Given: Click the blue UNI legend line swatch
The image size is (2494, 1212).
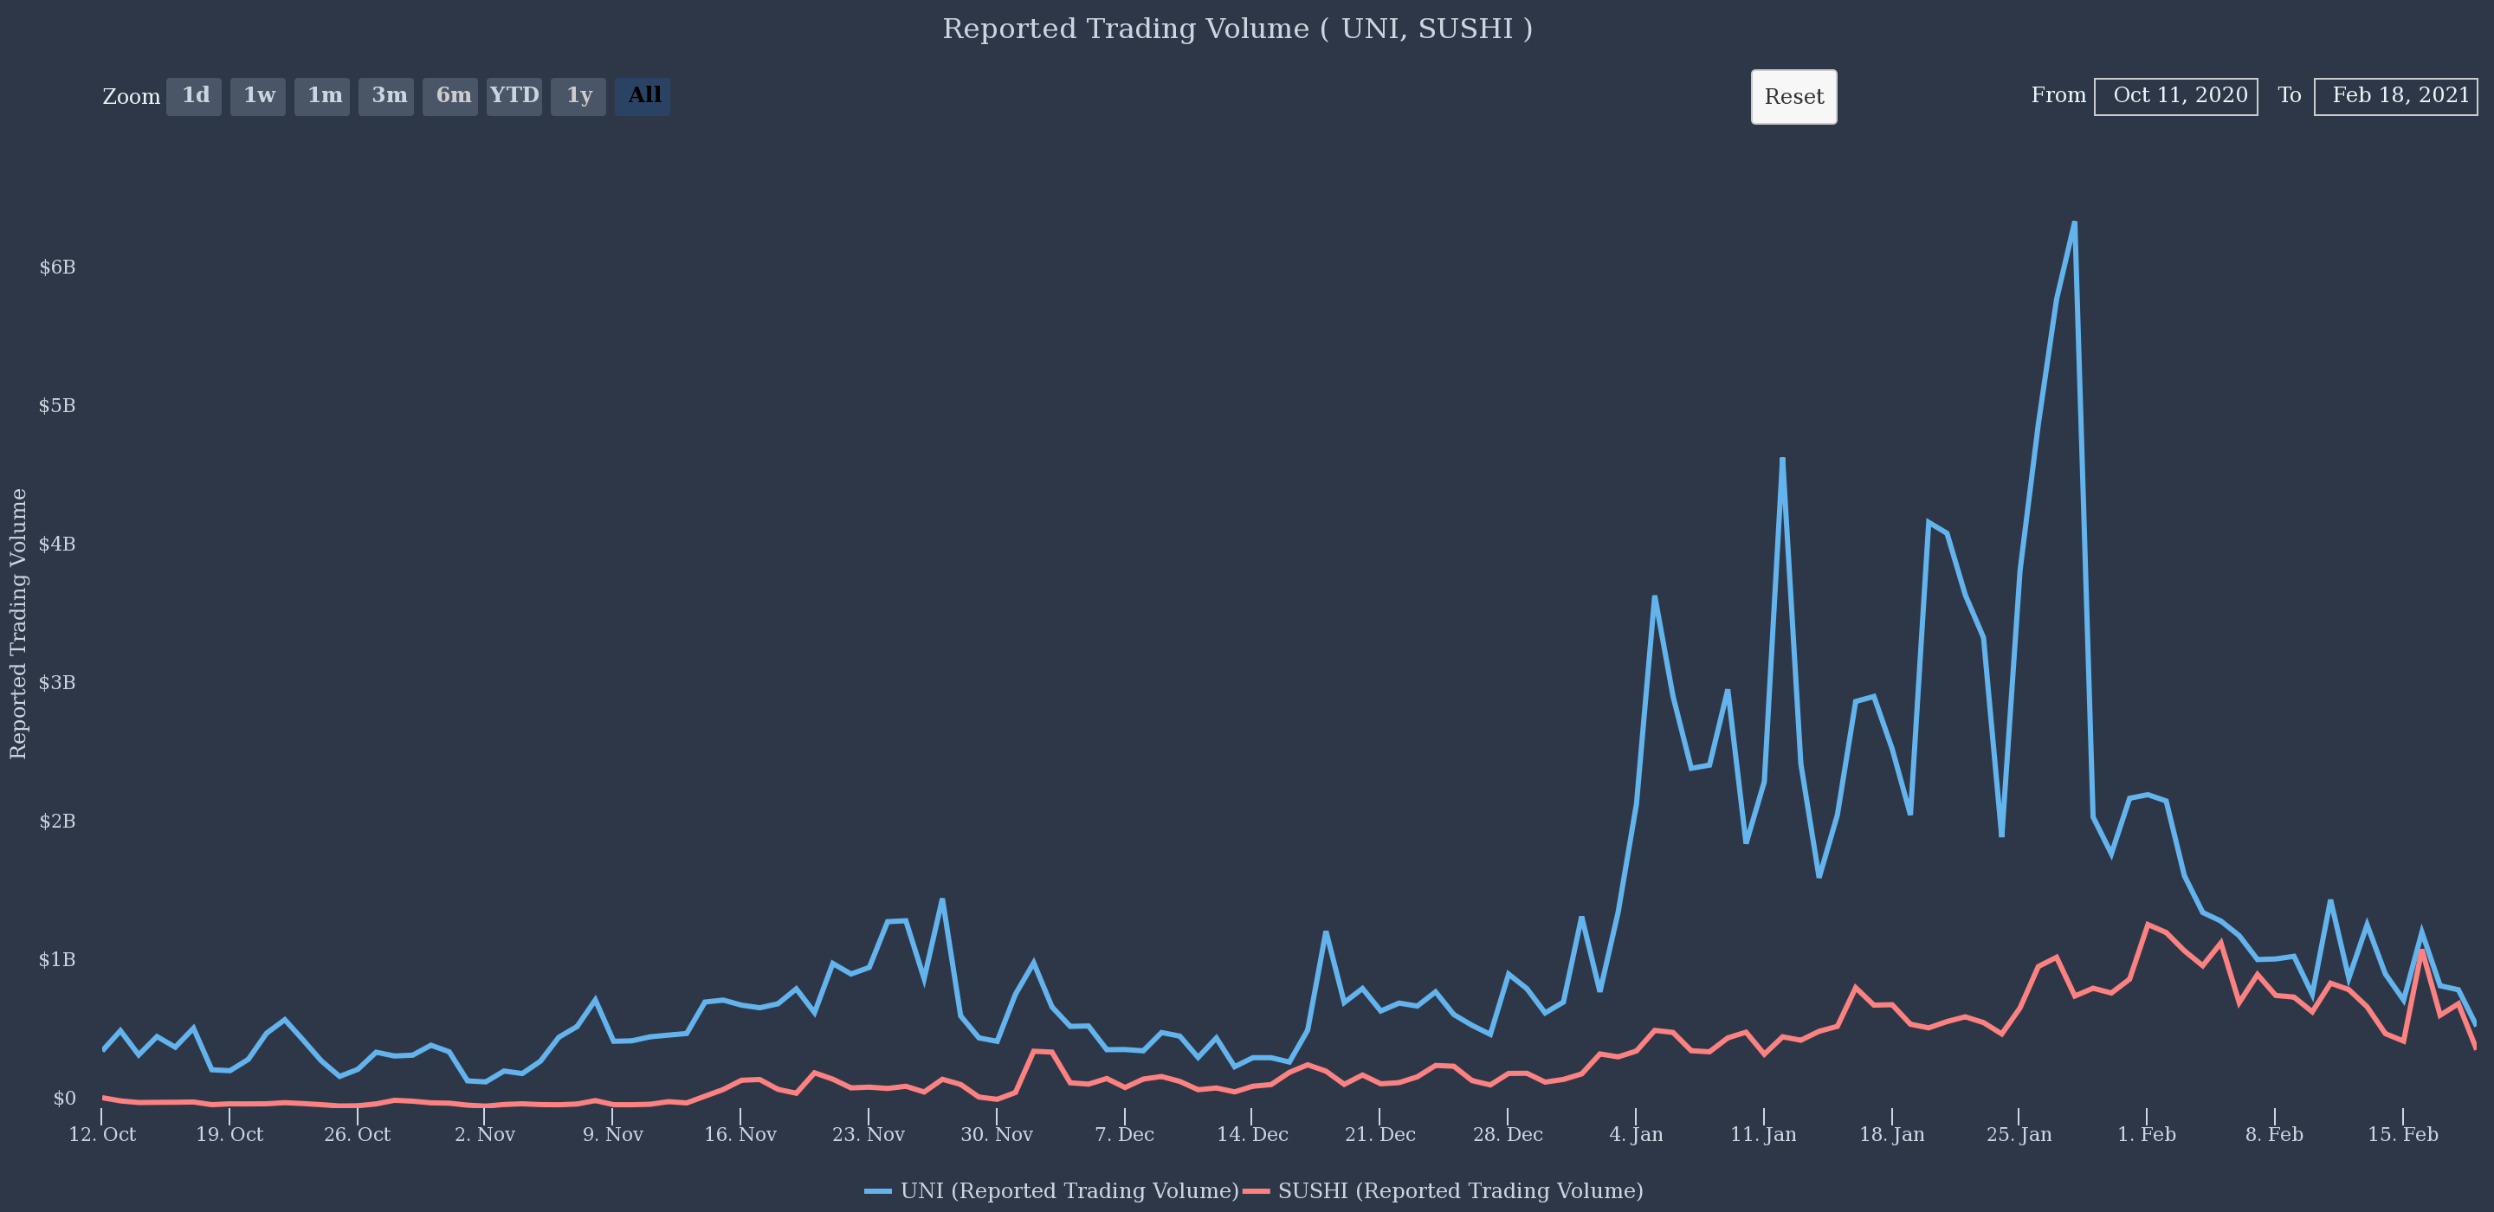Looking at the screenshot, I should [x=877, y=1190].
